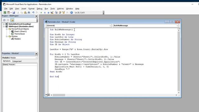Select ThisWorkbook in project tree
The height and width of the screenshot is (112, 199).
tap(20, 34)
